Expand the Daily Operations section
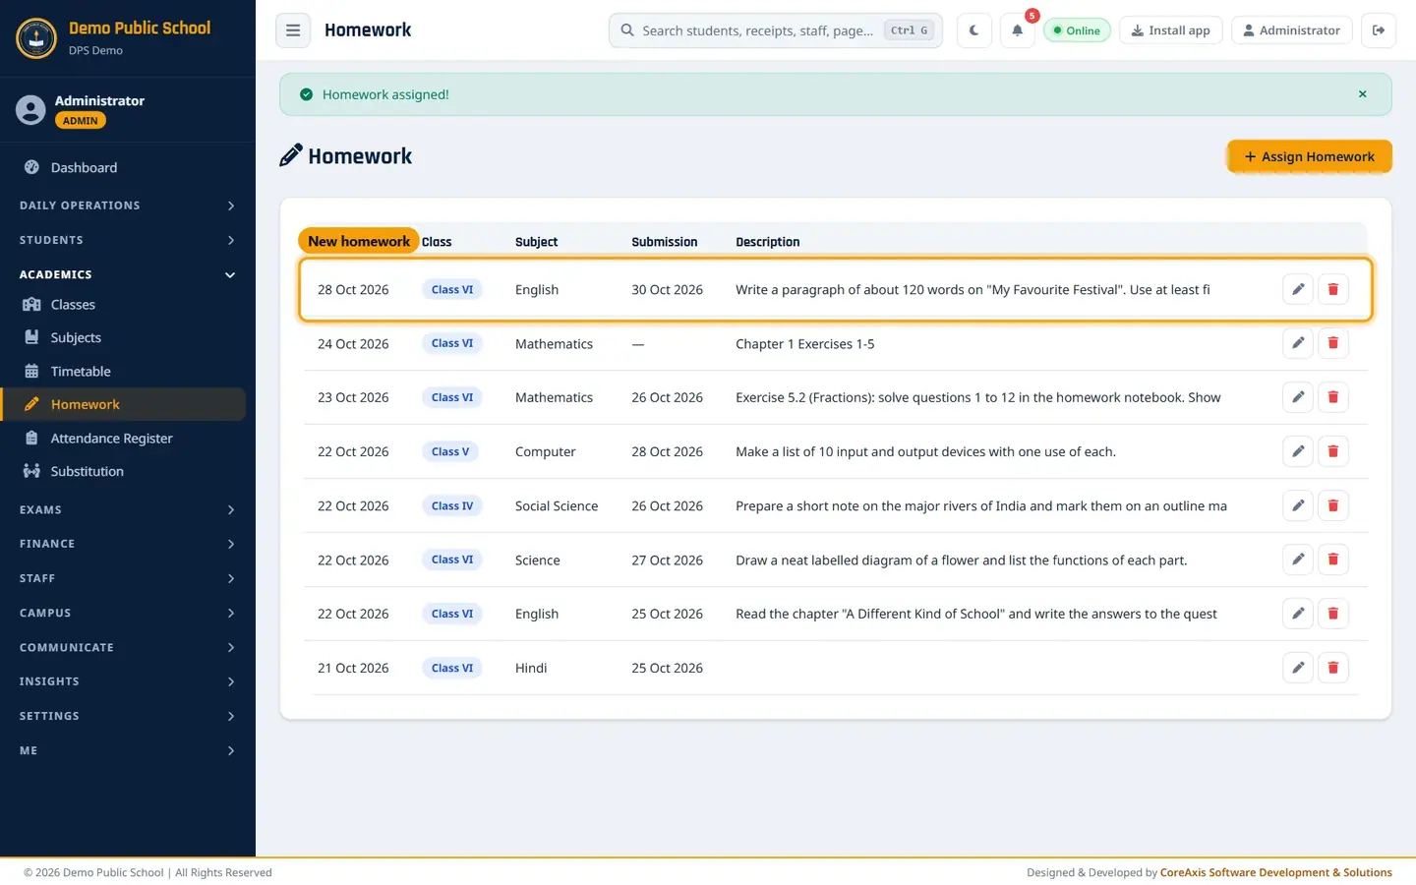This screenshot has height=885, width=1416. 128,206
